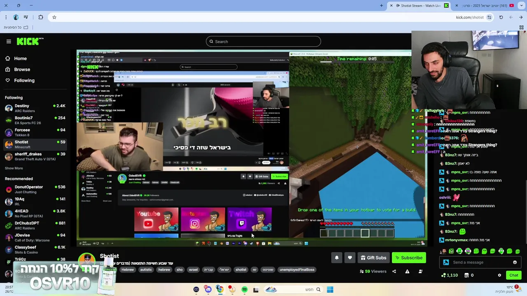Open sheriff_drakes channel in Following list

coord(35,156)
